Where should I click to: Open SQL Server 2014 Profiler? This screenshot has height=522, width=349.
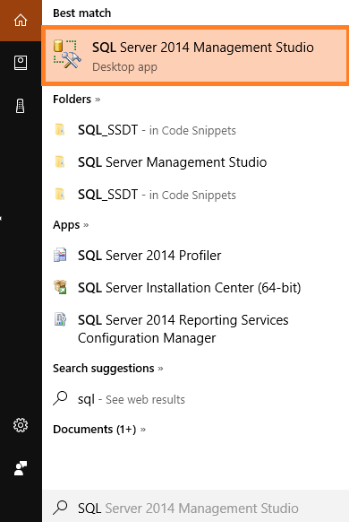(195, 256)
